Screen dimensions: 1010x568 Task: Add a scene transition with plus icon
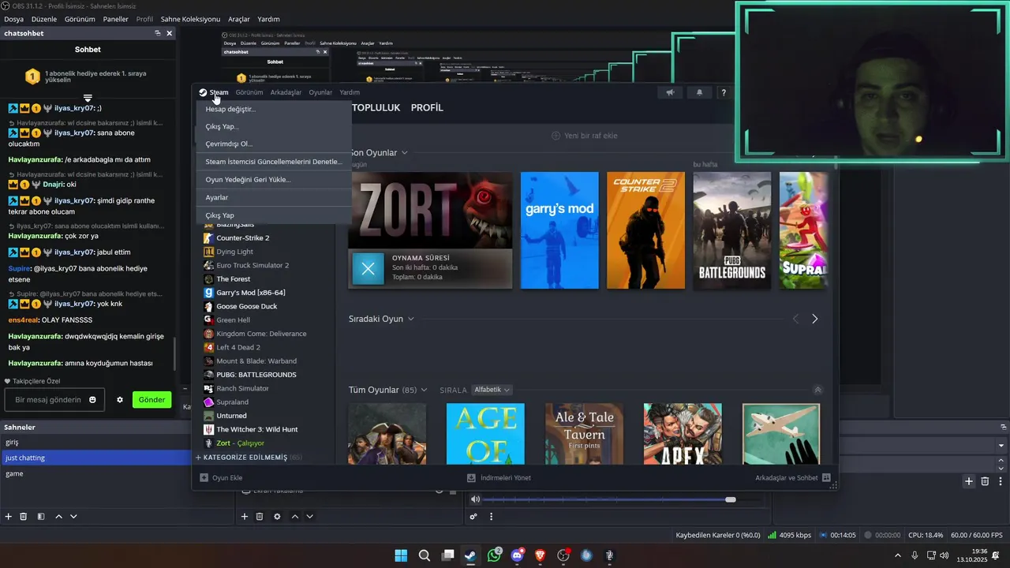tap(969, 480)
